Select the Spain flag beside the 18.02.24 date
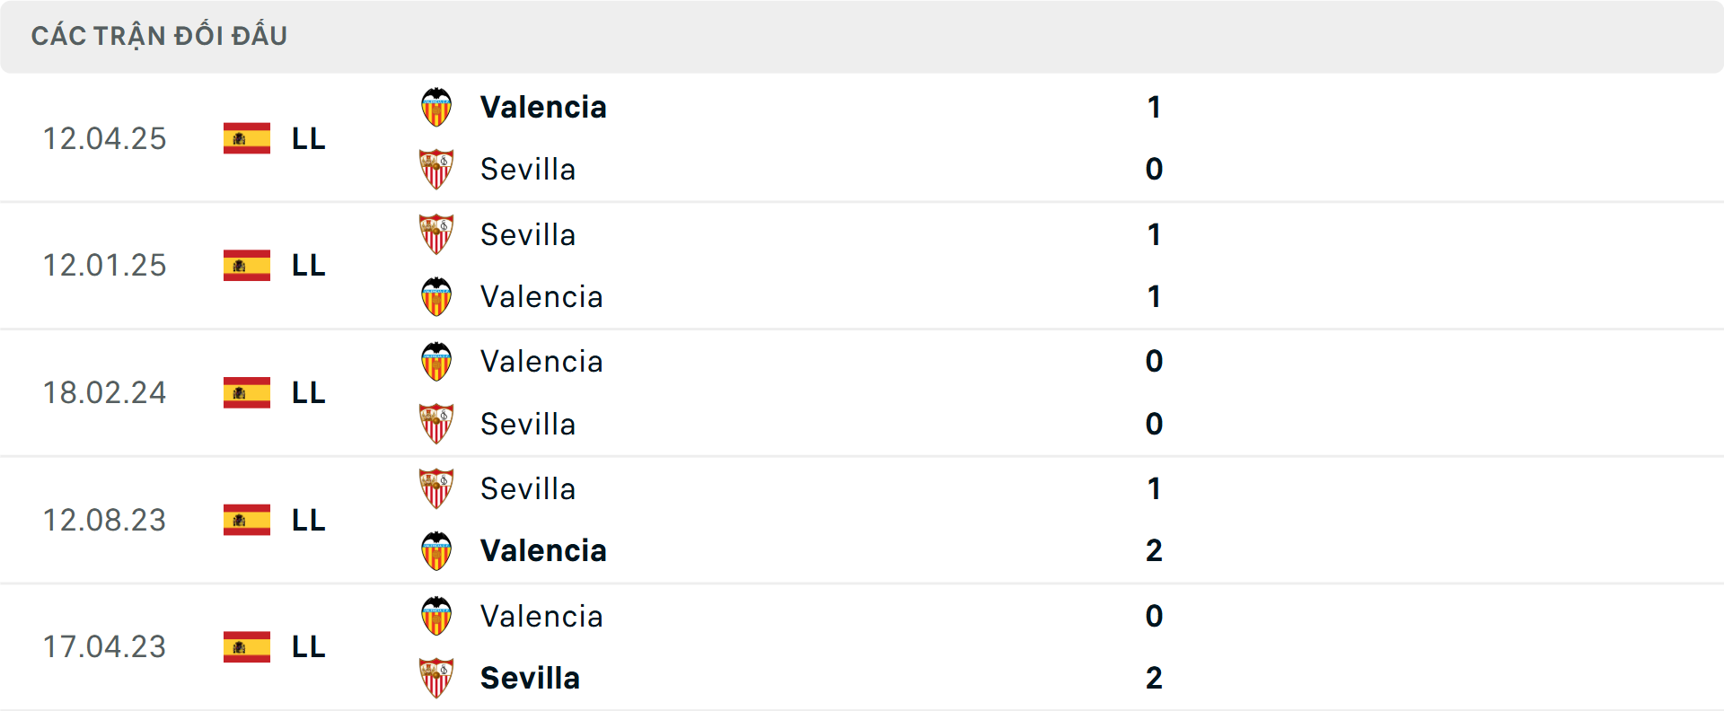 pyautogui.click(x=247, y=392)
